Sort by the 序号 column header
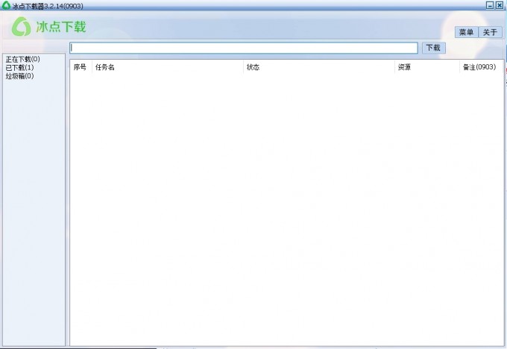Viewport: 507px width, 349px height. click(x=81, y=67)
